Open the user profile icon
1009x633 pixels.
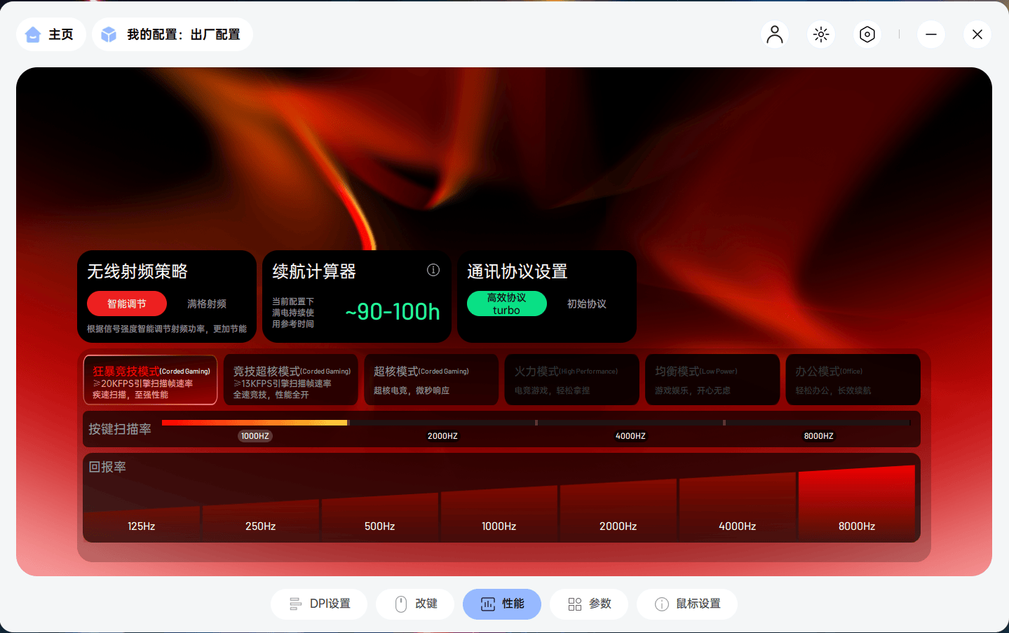[x=774, y=34]
